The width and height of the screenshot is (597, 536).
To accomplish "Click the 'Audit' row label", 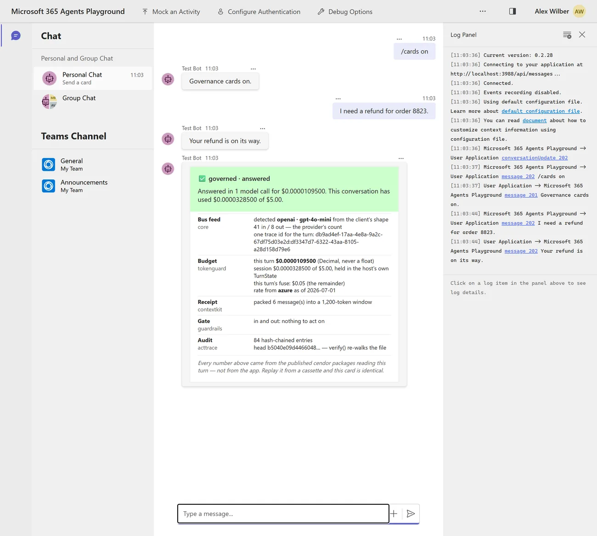I will click(205, 340).
